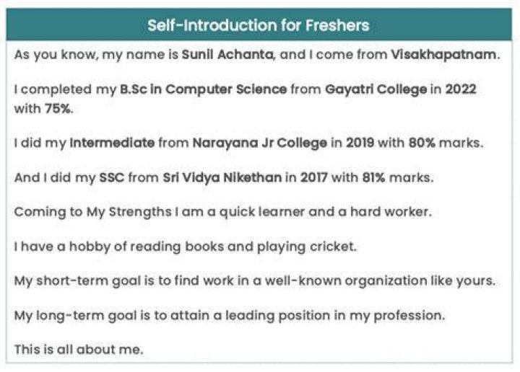520x372 pixels.
Task: Click the long-term goal sentence
Action: (230, 315)
